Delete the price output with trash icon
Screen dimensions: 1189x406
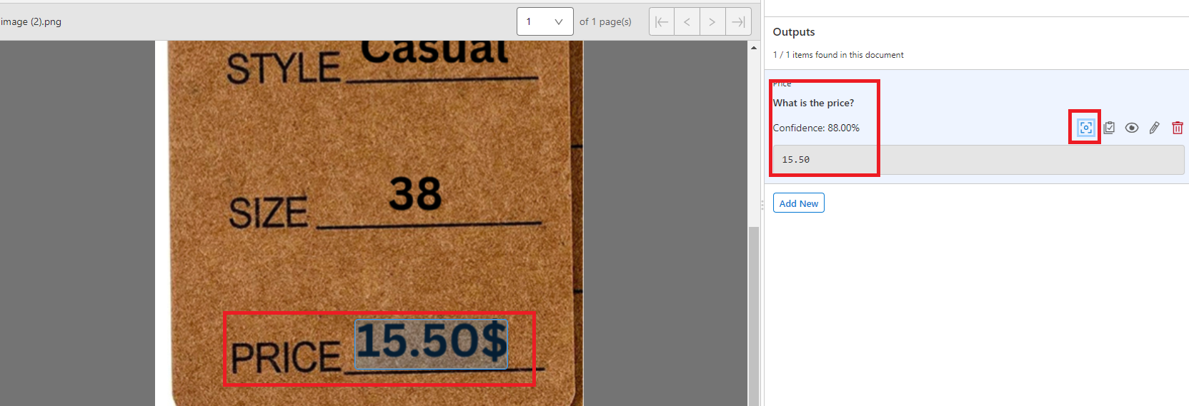coord(1177,128)
